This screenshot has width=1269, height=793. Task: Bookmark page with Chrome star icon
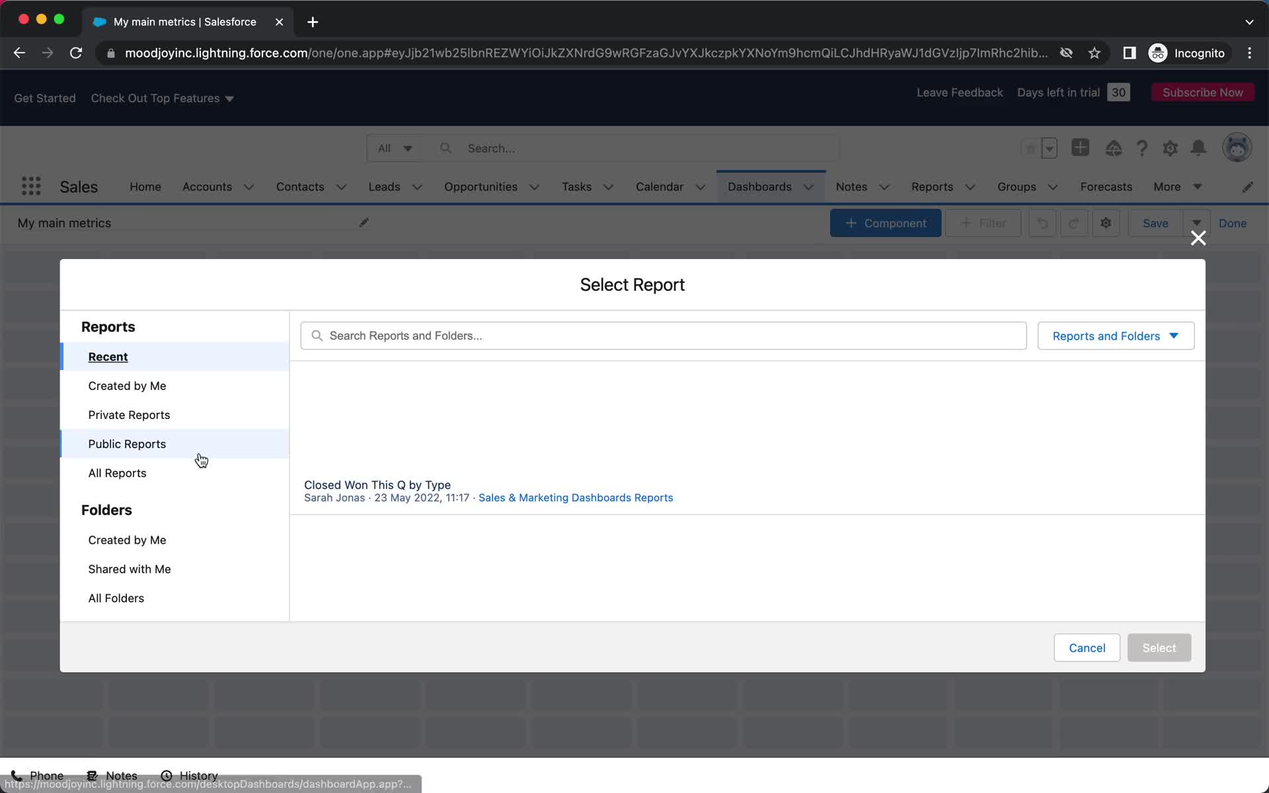pyautogui.click(x=1095, y=53)
